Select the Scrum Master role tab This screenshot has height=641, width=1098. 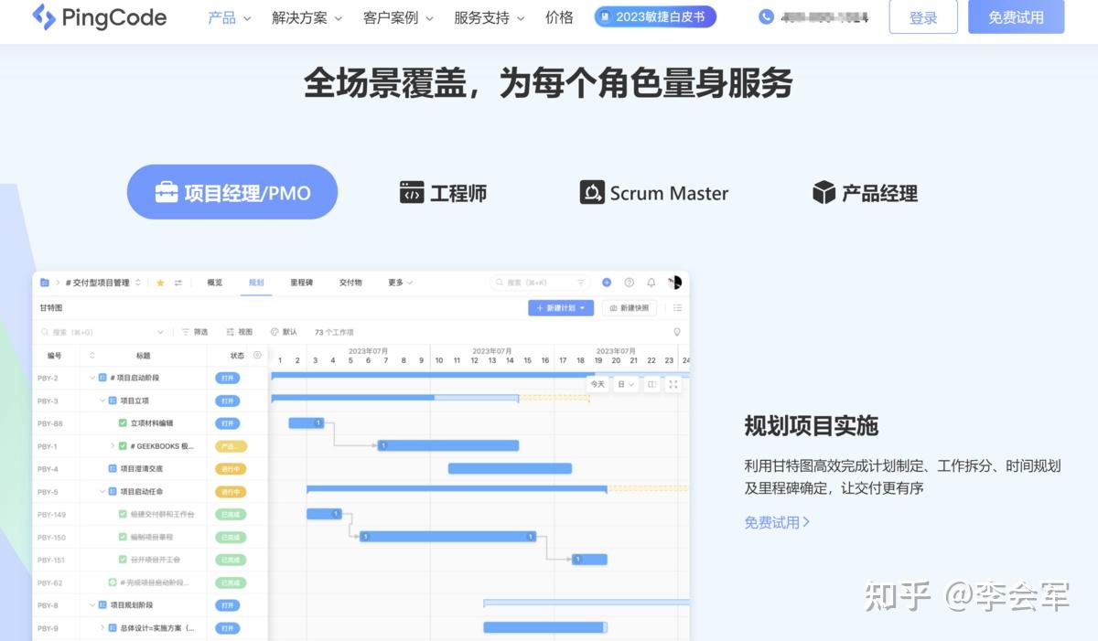click(654, 192)
